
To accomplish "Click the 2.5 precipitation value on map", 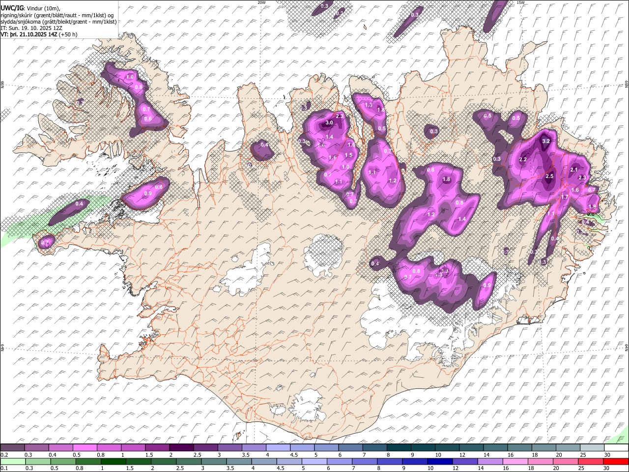I will 549,176.
